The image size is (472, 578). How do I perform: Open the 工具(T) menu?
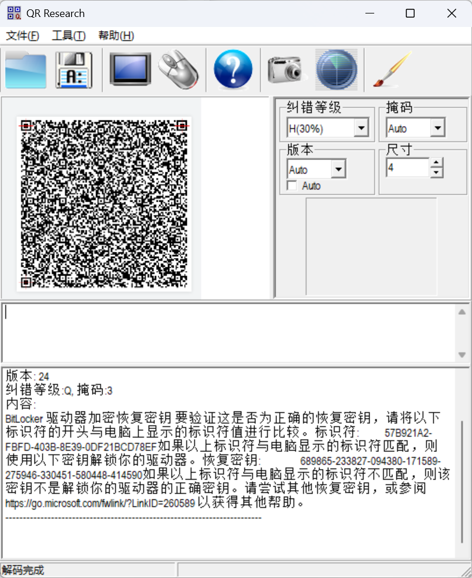click(69, 36)
